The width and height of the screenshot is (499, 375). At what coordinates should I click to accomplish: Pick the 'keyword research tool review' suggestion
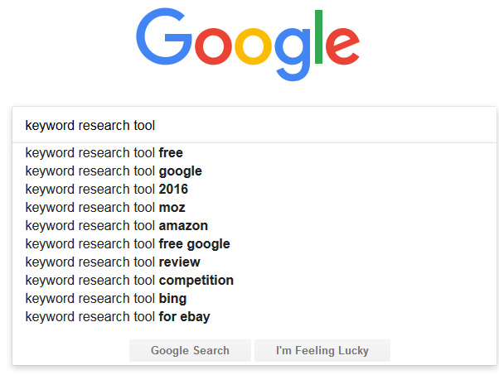coord(113,262)
